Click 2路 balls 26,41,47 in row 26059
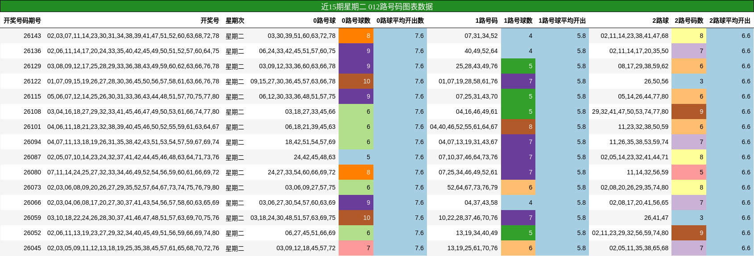 click(x=656, y=218)
